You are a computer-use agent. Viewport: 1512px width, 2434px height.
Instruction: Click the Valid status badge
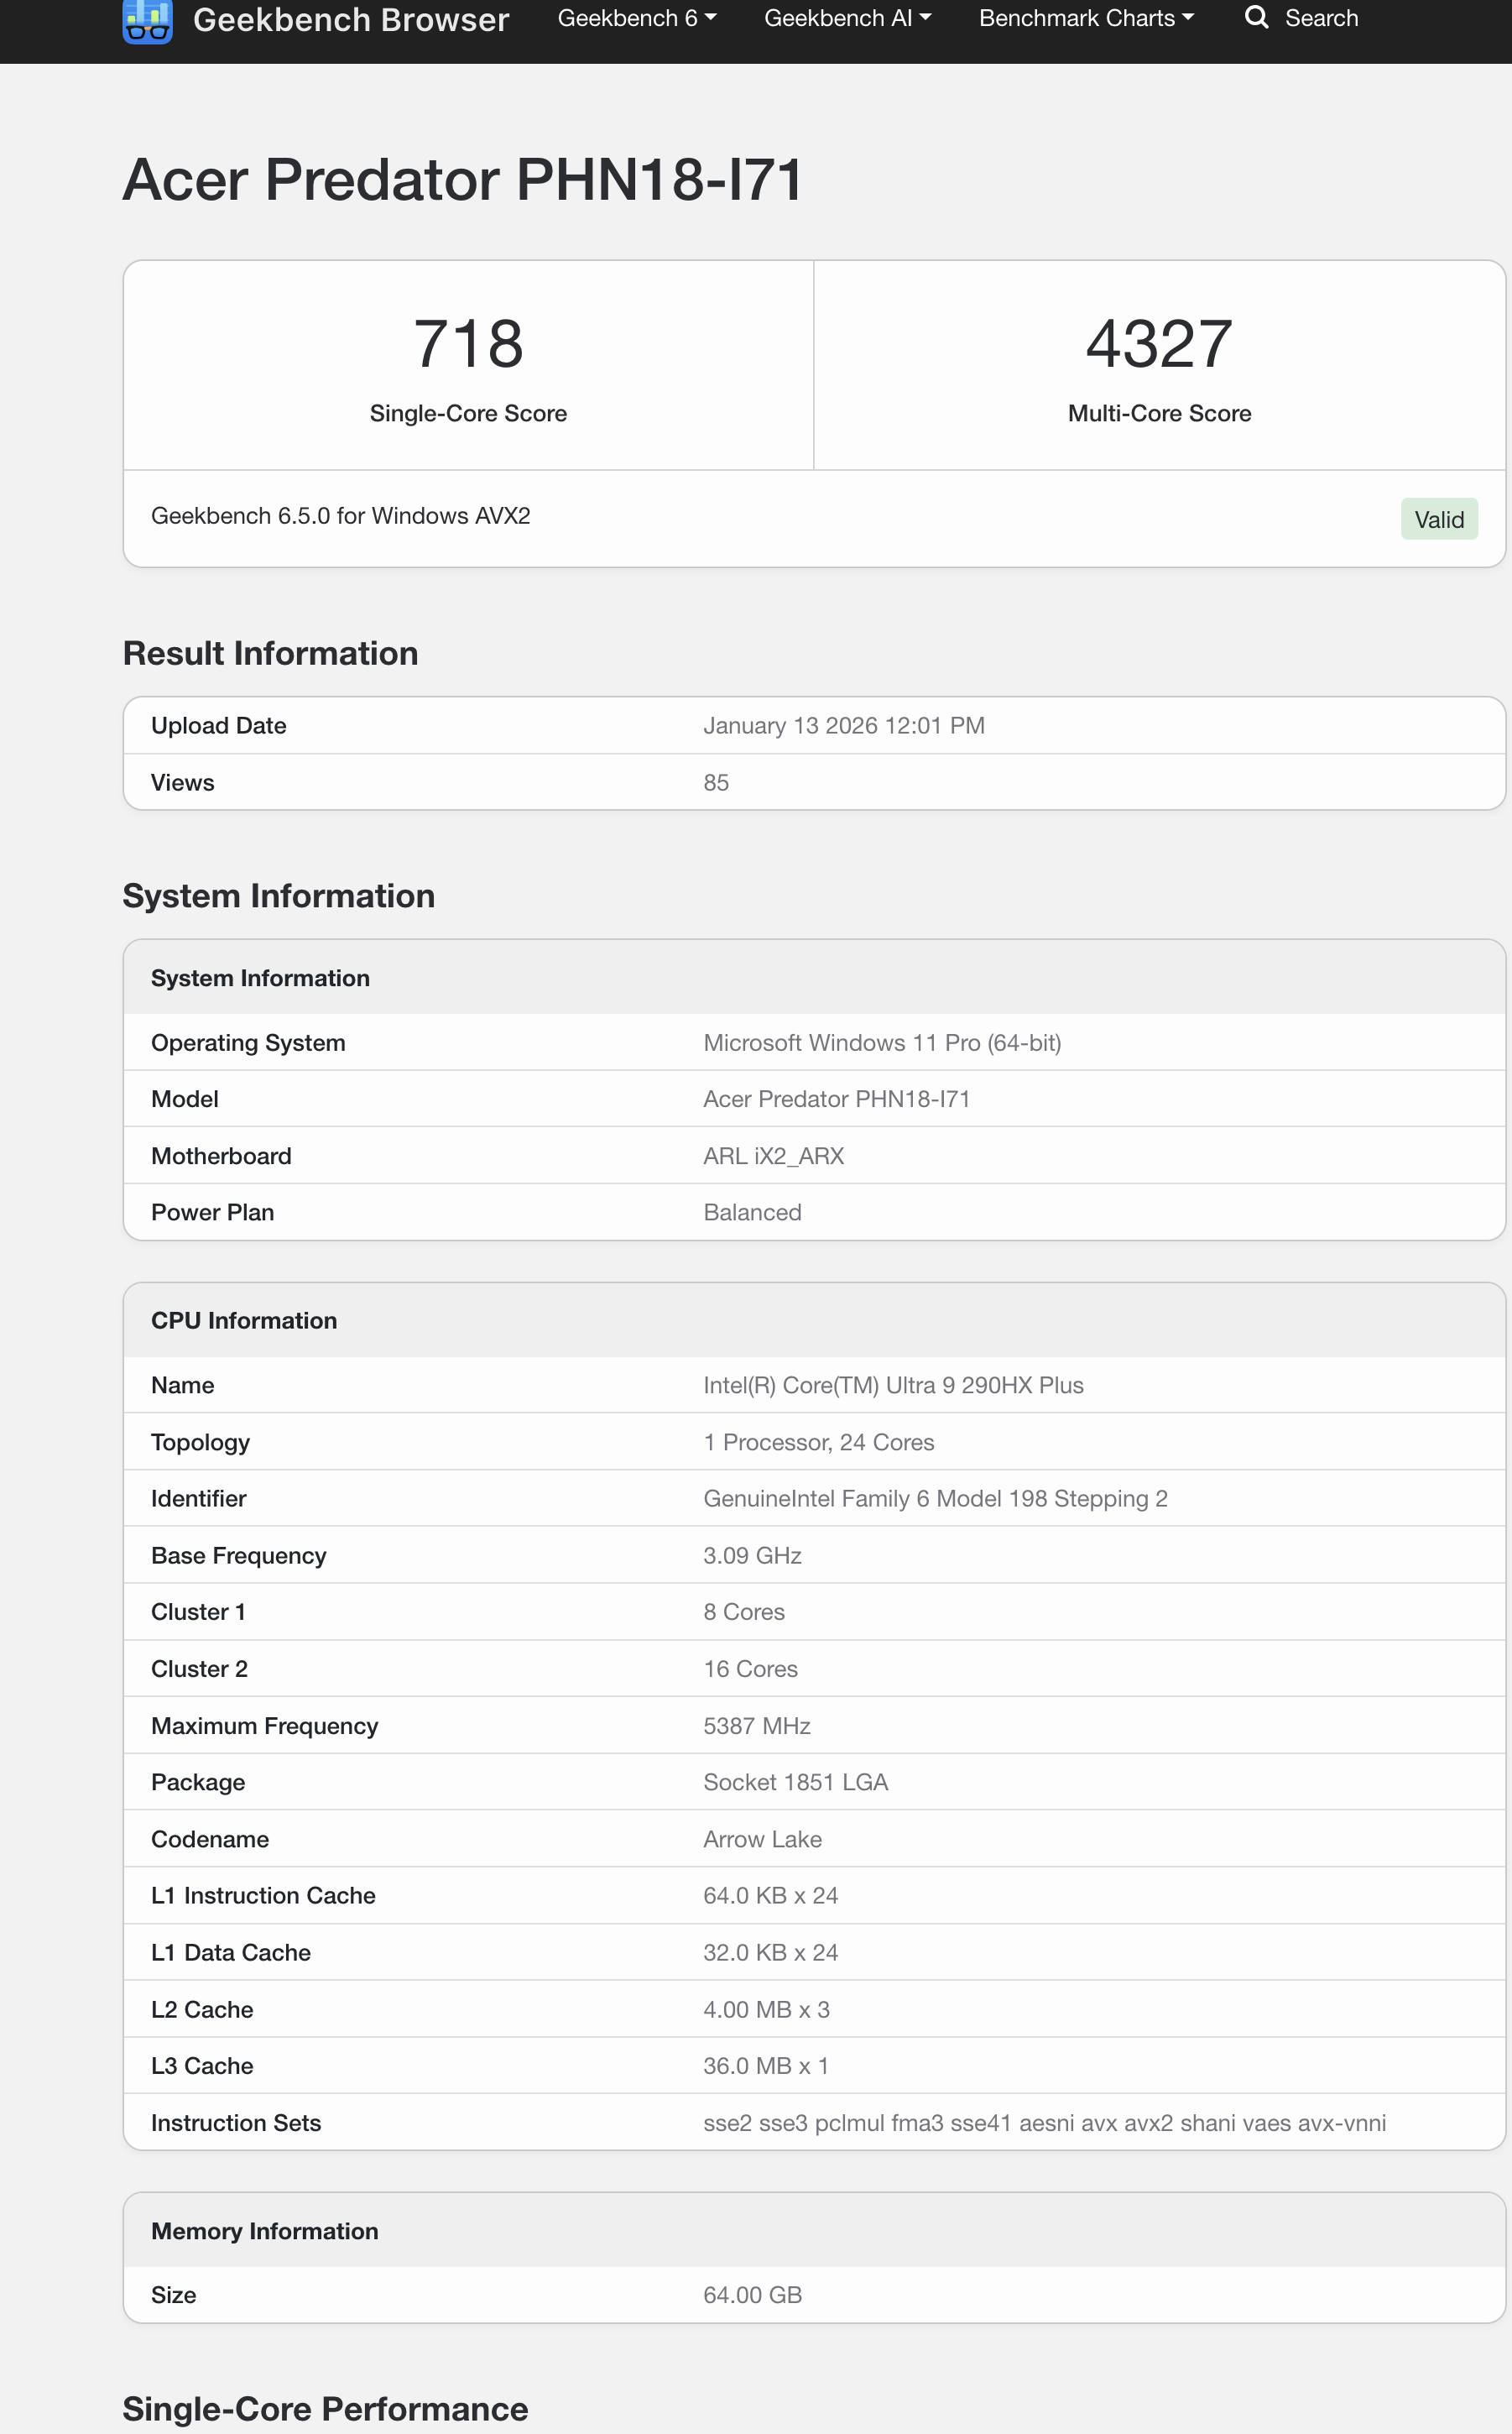point(1438,519)
